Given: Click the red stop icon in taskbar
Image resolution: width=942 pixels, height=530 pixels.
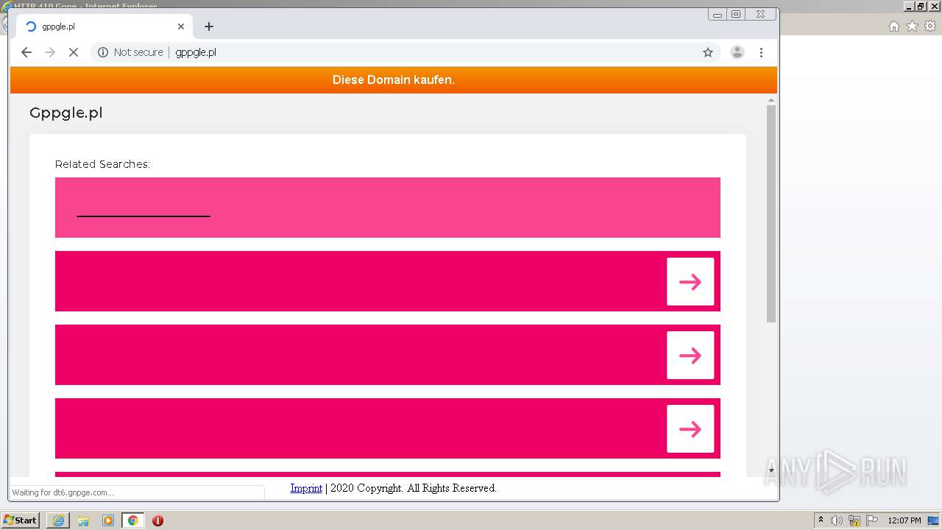Looking at the screenshot, I should point(157,520).
